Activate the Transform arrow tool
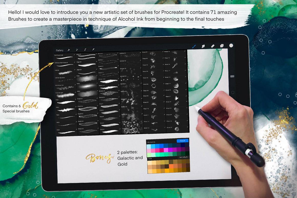297x198 pixels. click(93, 50)
